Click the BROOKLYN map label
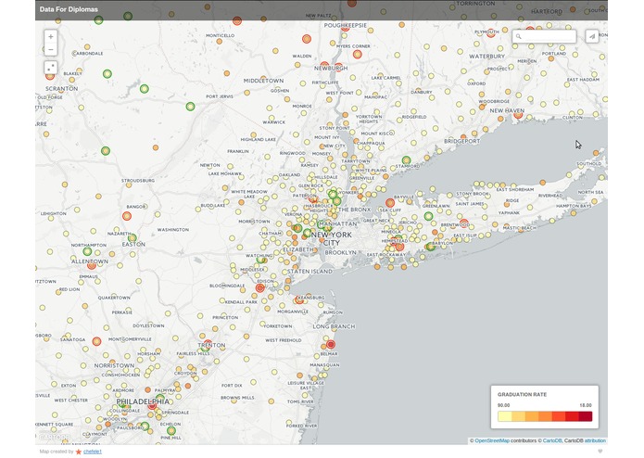The width and height of the screenshot is (644, 458). (340, 252)
